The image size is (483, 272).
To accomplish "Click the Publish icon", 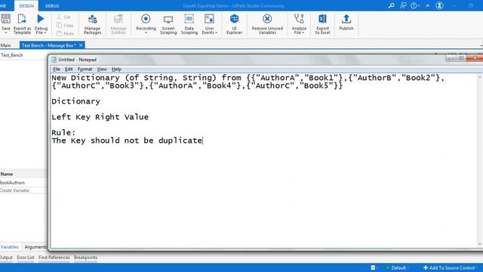I will pos(346,19).
